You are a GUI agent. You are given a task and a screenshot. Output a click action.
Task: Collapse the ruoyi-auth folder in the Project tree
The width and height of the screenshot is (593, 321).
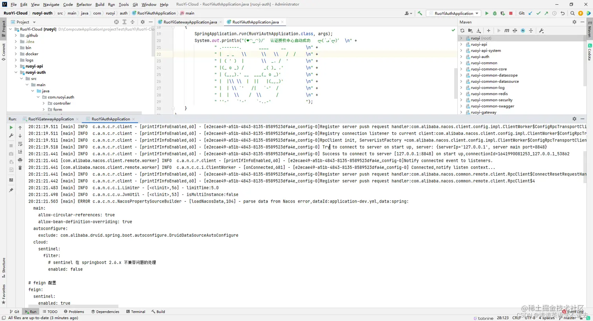tap(16, 73)
